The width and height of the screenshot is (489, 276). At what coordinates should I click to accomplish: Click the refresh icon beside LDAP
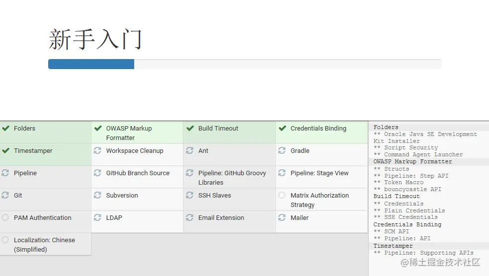click(97, 217)
